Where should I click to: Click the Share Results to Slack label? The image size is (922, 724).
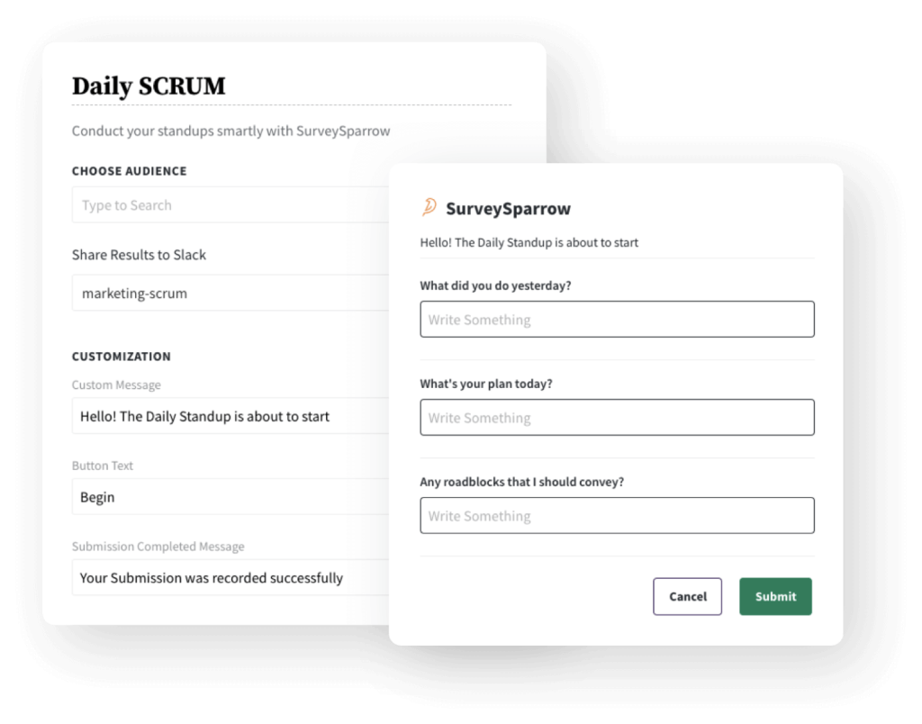click(x=139, y=255)
